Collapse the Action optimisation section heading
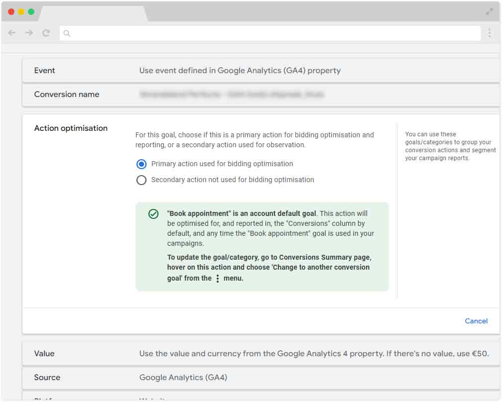This screenshot has height=402, width=502. [x=71, y=128]
